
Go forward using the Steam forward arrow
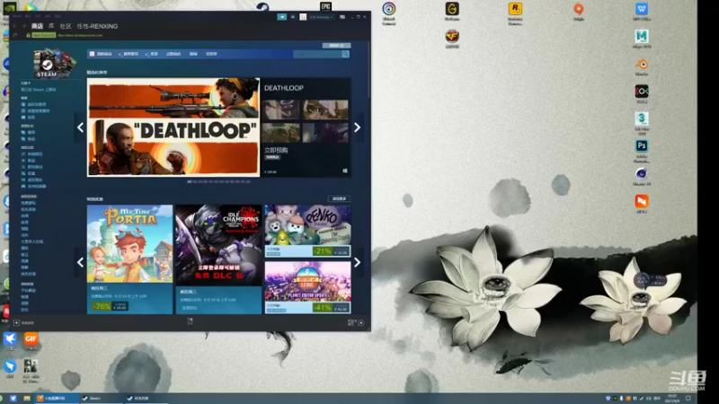click(x=23, y=26)
